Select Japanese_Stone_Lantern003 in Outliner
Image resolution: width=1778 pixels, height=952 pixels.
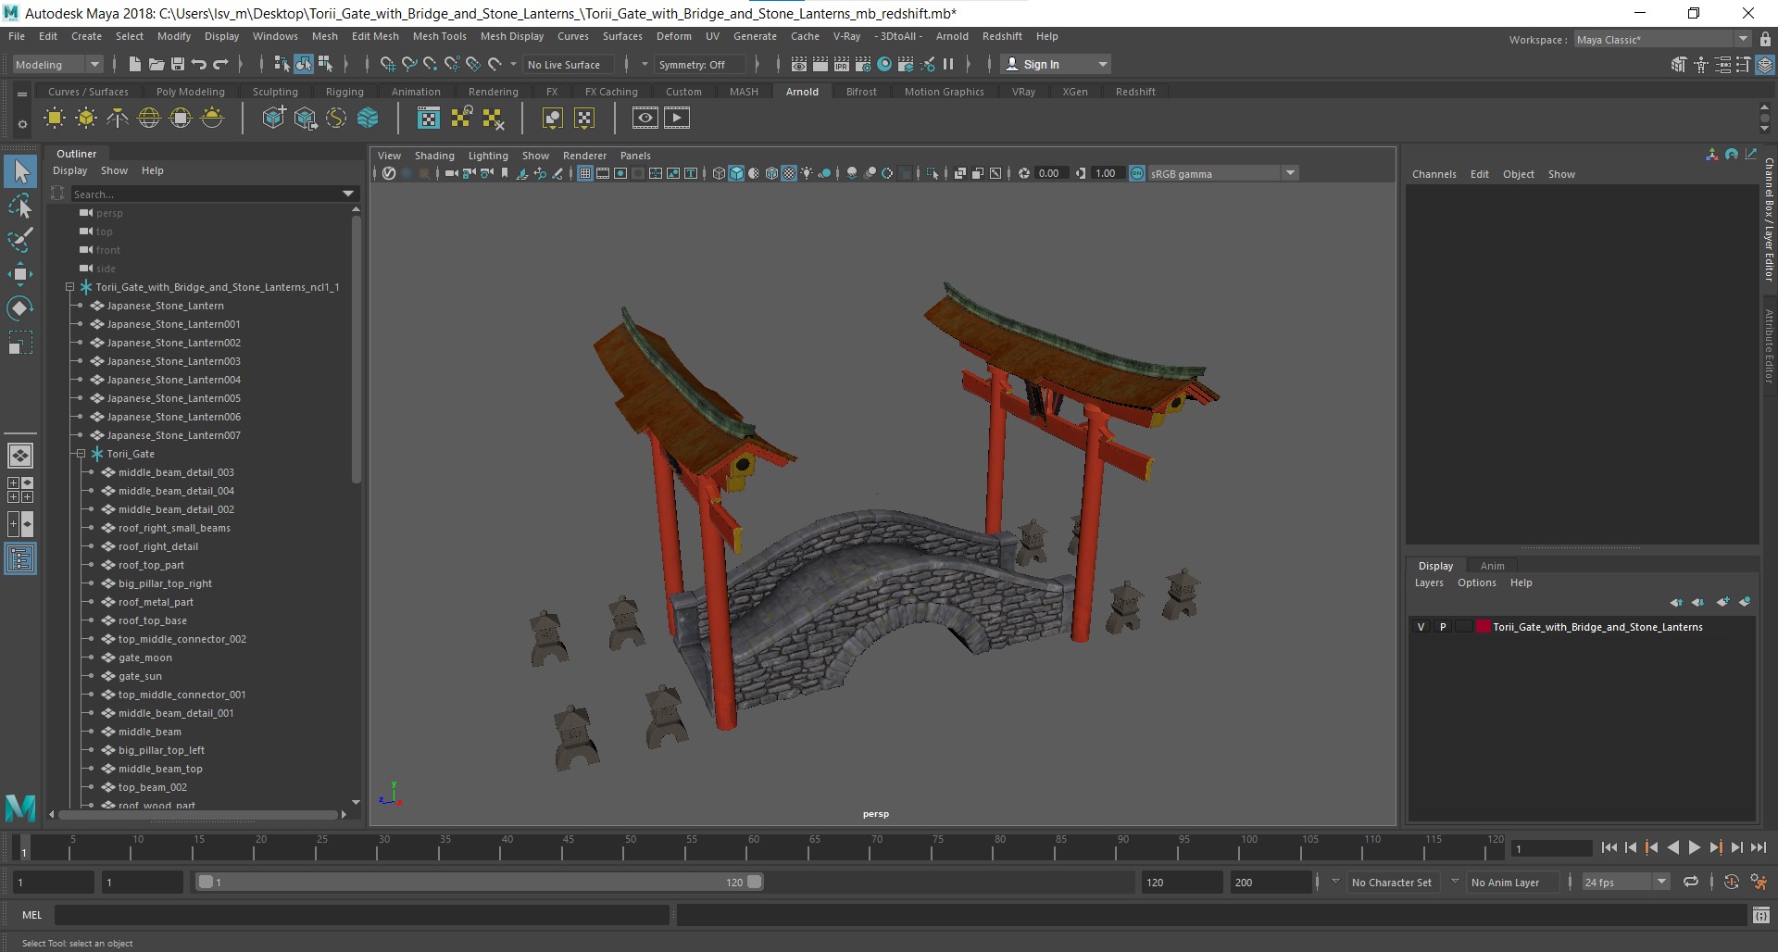point(173,361)
